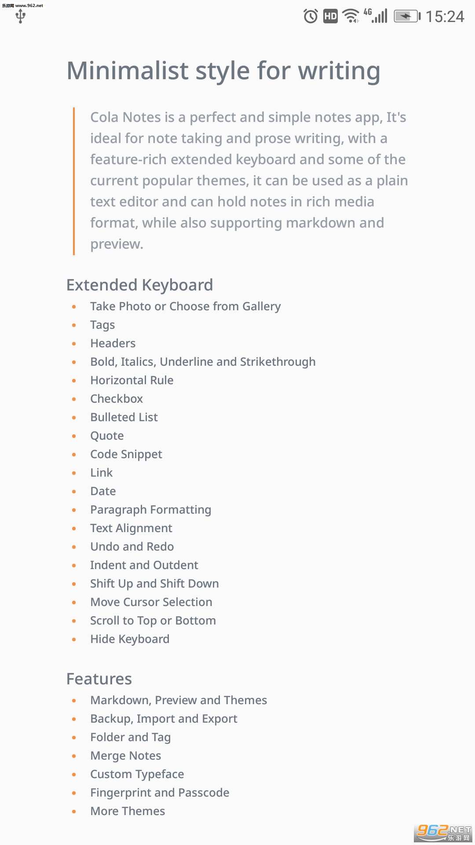The width and height of the screenshot is (475, 845).
Task: Tap Take Photo or Choose from Gallery
Action: (x=185, y=306)
